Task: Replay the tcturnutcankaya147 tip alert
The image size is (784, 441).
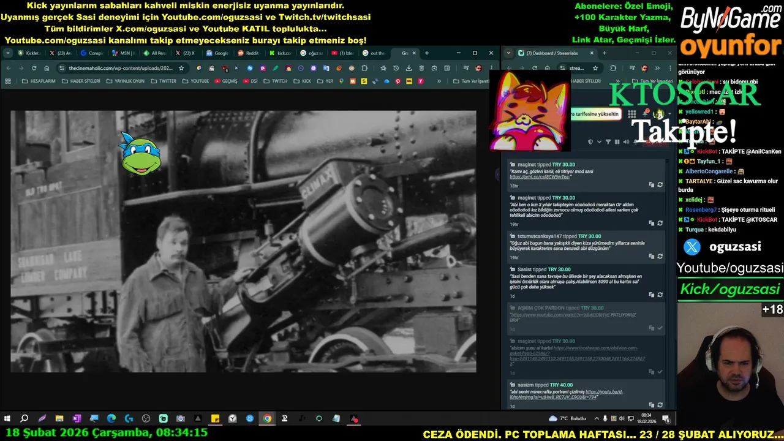Action: (x=660, y=256)
